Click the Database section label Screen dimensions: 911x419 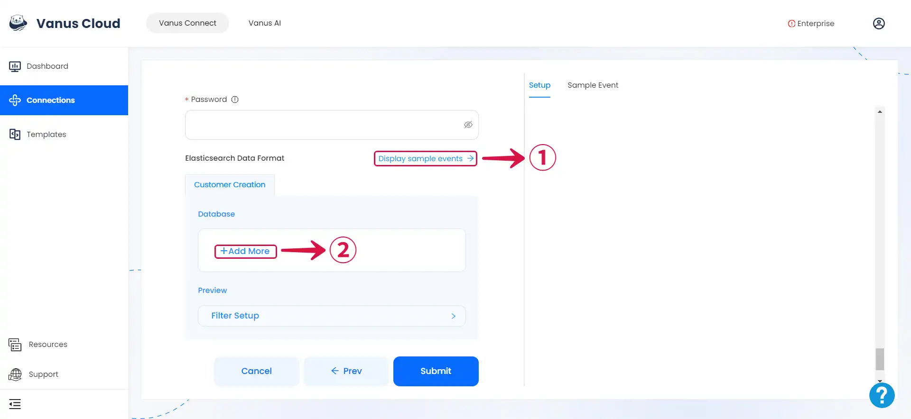click(x=216, y=214)
